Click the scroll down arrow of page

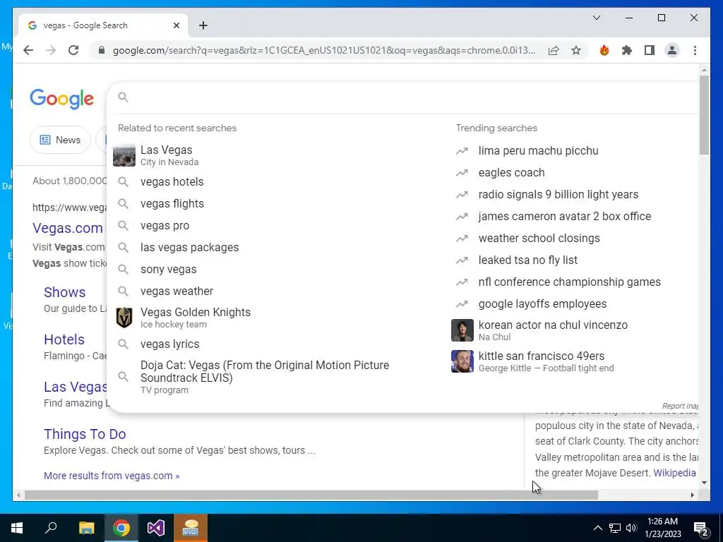click(704, 483)
